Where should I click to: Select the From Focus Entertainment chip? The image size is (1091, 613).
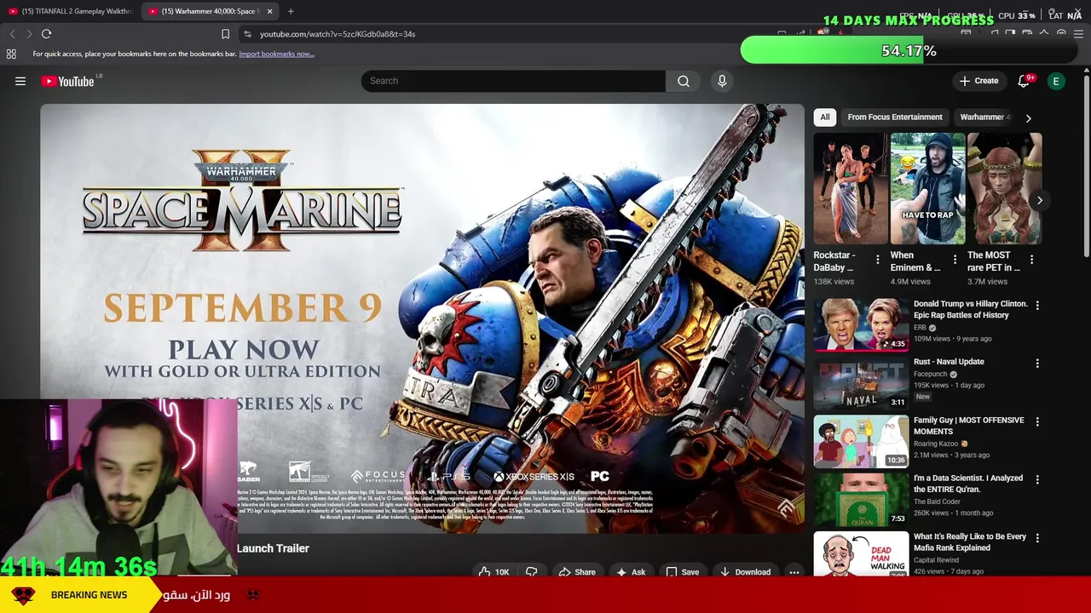pos(895,117)
